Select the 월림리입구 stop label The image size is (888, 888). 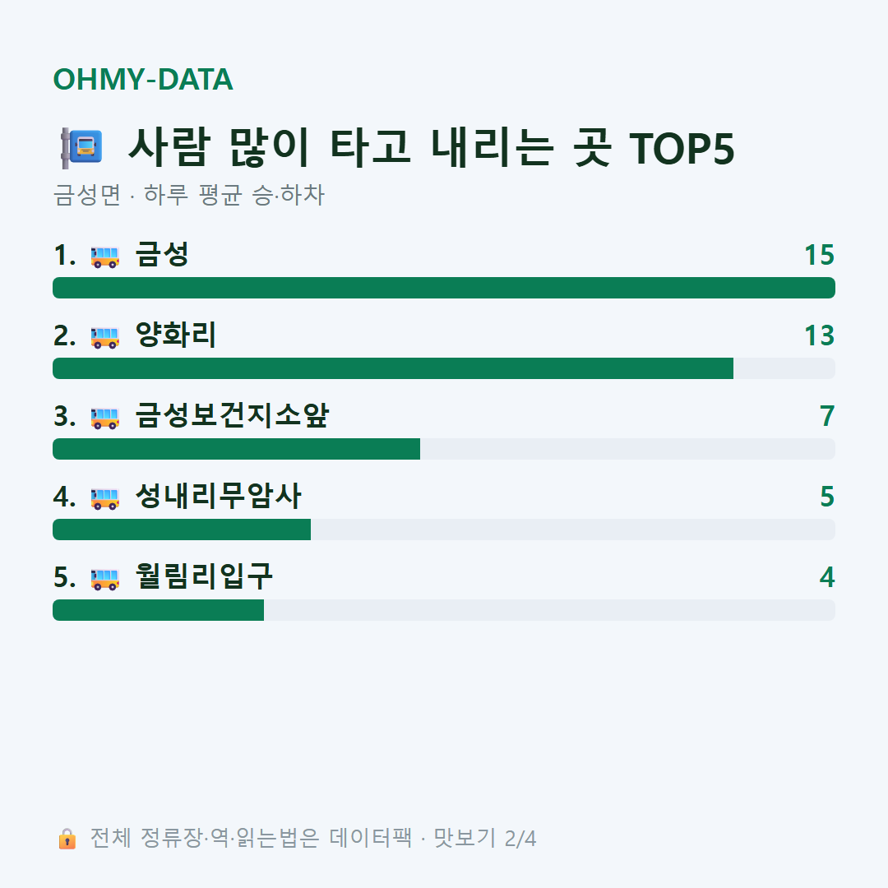[204, 576]
